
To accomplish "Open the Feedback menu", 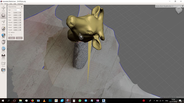I will pos(20,4).
